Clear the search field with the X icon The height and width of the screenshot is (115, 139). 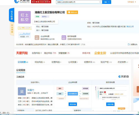100,2
